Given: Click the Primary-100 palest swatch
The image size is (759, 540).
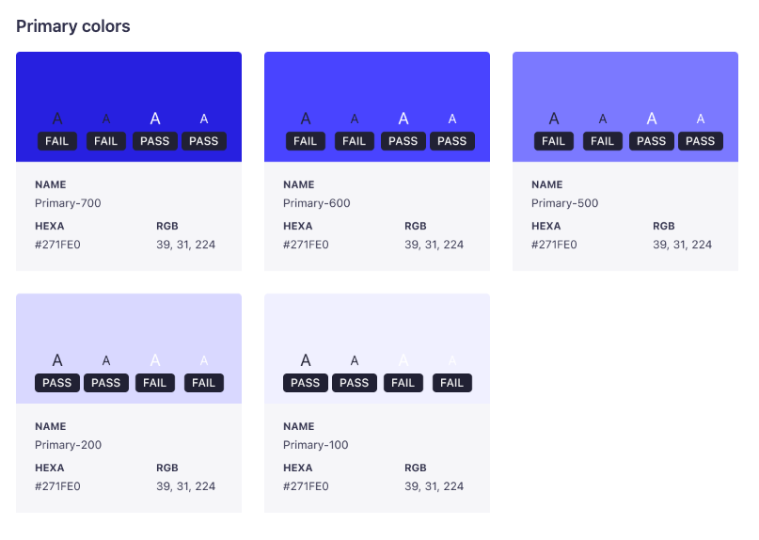Looking at the screenshot, I should click(377, 348).
